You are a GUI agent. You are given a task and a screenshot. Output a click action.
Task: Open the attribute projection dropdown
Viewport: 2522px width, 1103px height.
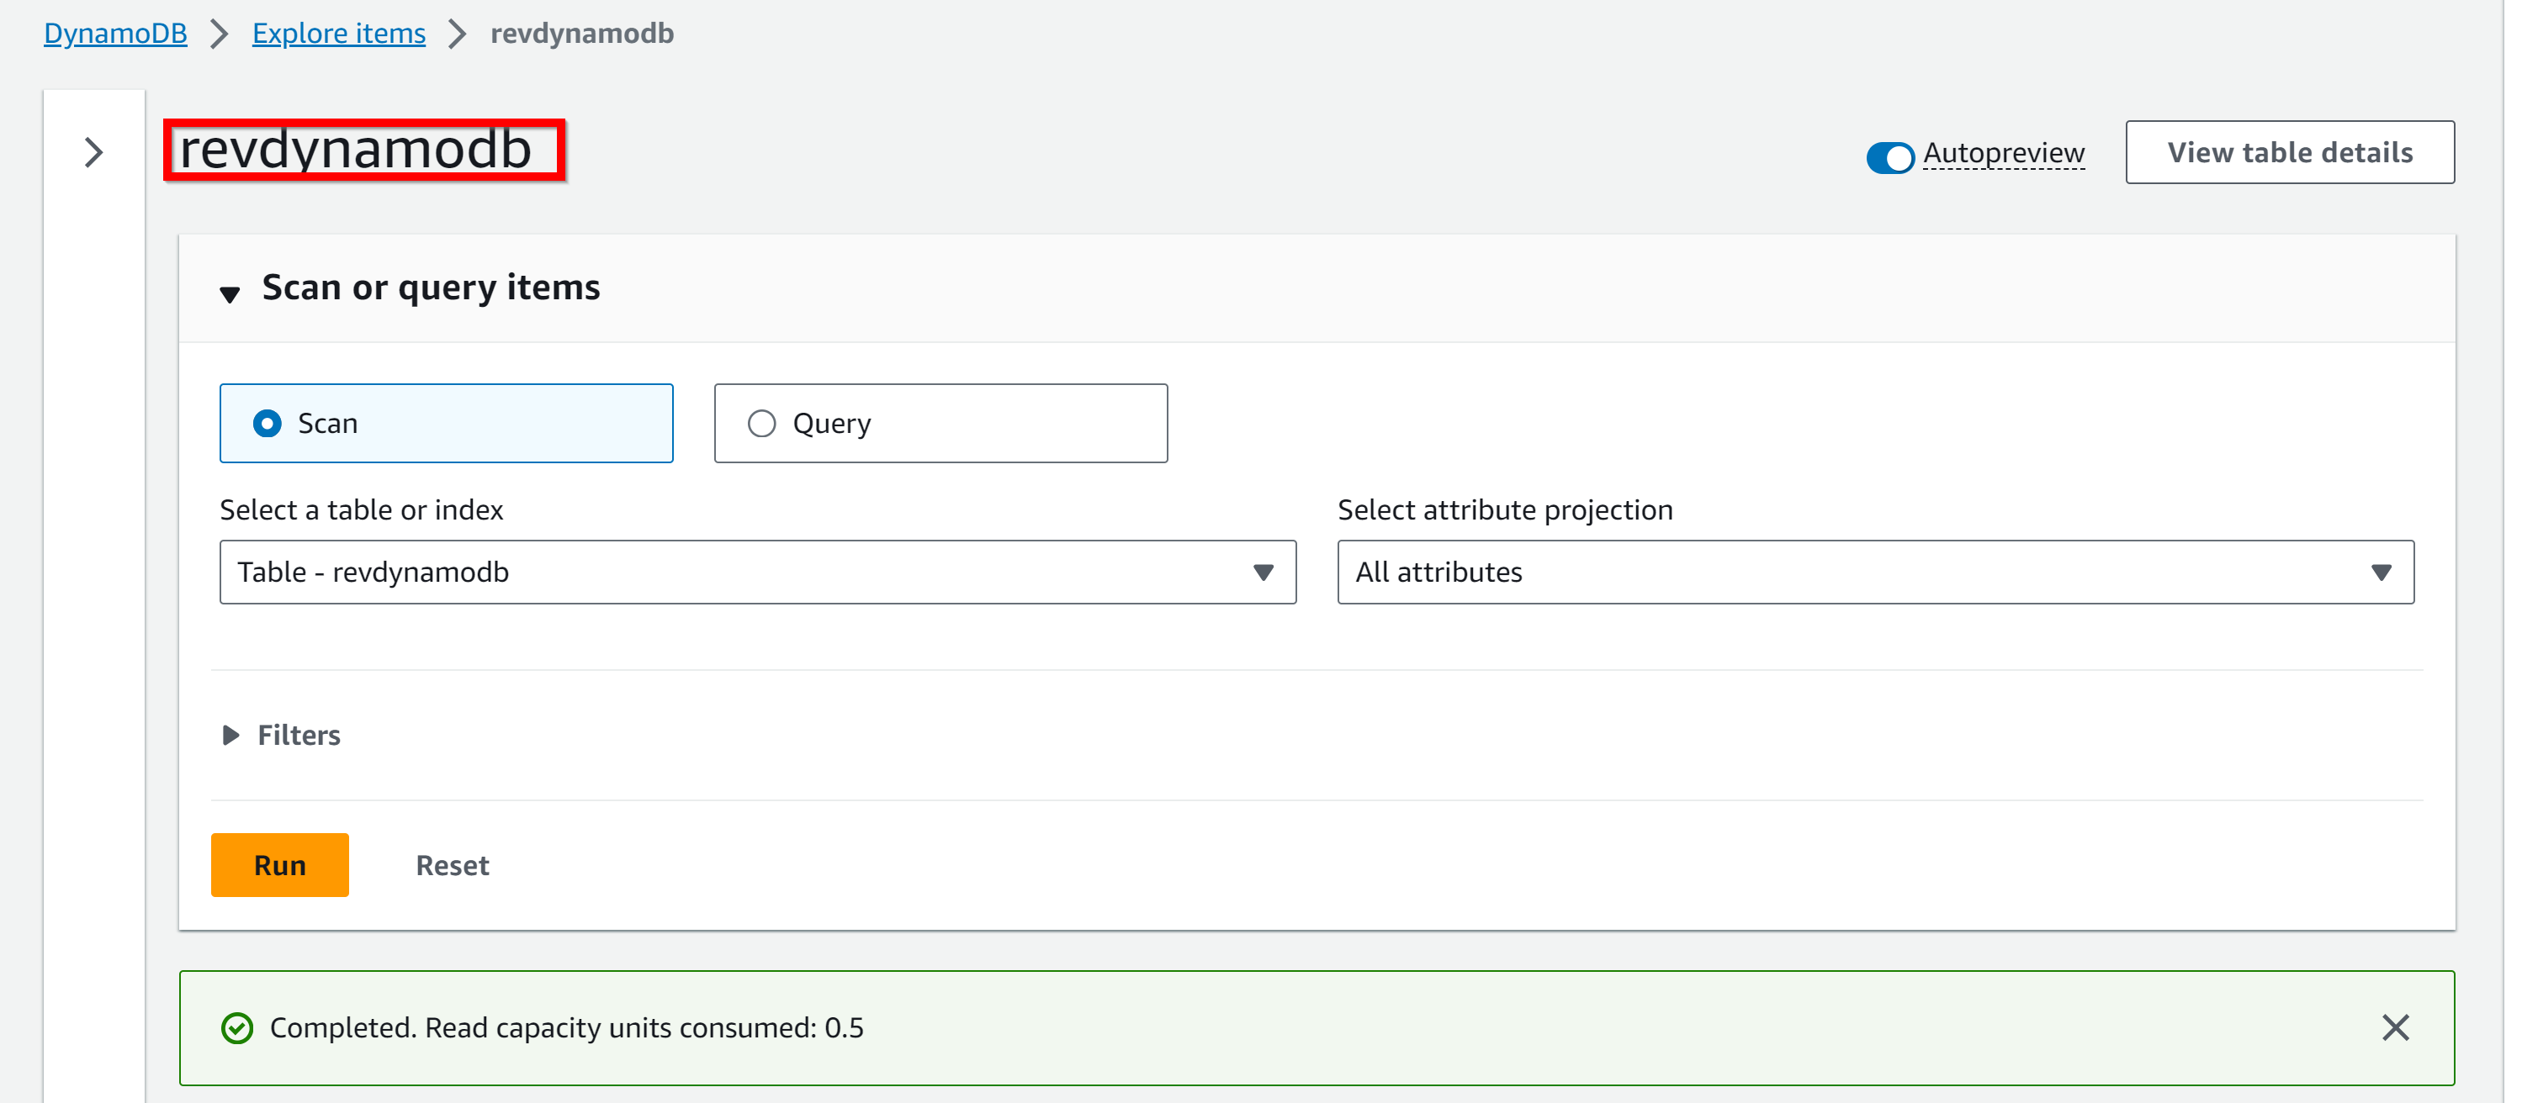[x=1876, y=573]
